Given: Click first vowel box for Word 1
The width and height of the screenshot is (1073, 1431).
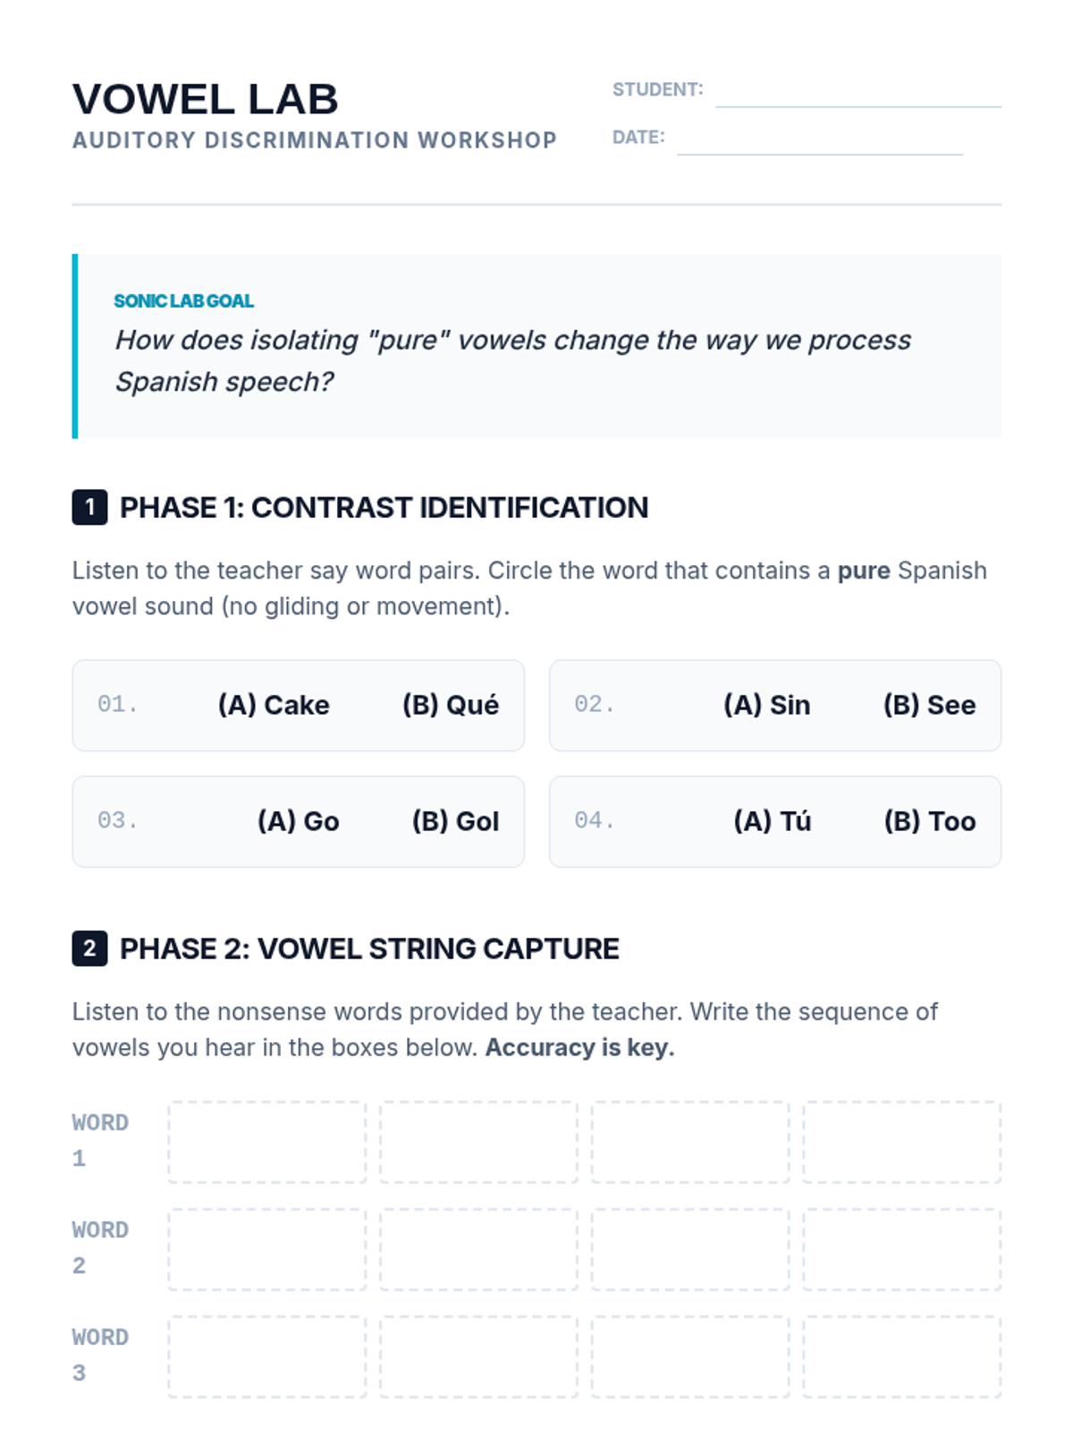Looking at the screenshot, I should 266,1142.
